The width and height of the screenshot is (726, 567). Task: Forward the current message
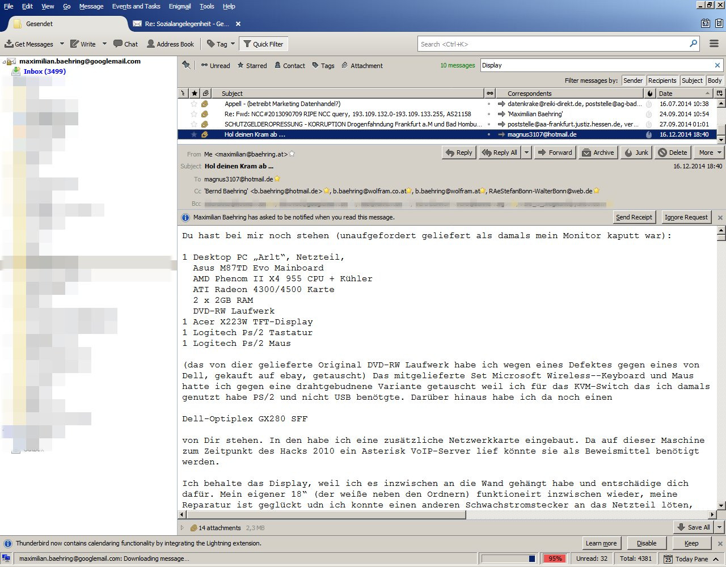tap(555, 153)
